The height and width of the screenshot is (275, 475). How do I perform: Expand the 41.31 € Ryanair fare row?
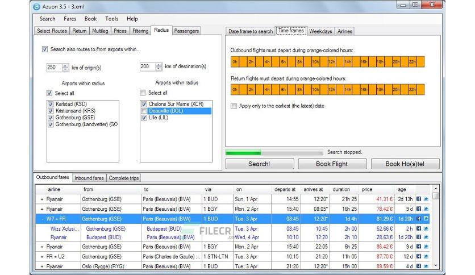click(42, 199)
